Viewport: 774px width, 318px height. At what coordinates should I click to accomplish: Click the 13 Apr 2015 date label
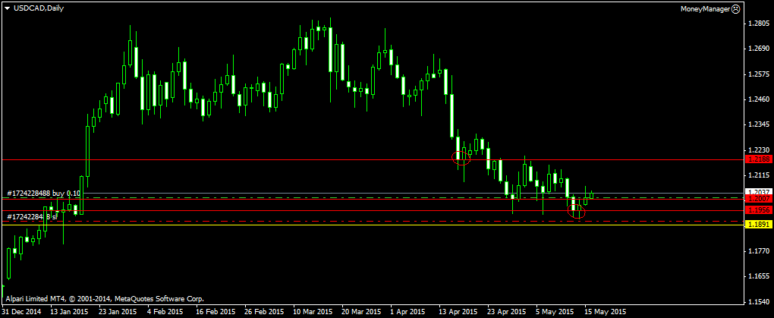tap(458, 312)
